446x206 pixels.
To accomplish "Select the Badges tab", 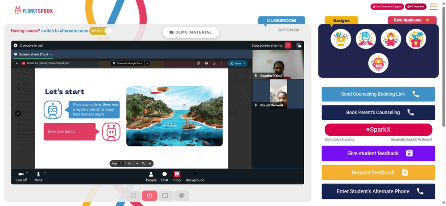I will 341,20.
